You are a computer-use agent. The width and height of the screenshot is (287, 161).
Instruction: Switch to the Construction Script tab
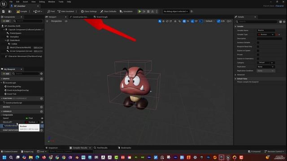pyautogui.click(x=80, y=17)
